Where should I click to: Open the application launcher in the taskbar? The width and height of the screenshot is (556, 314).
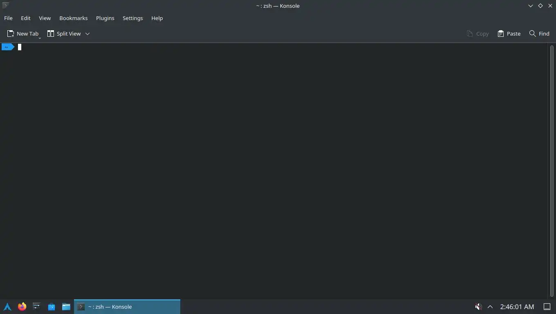(x=7, y=307)
